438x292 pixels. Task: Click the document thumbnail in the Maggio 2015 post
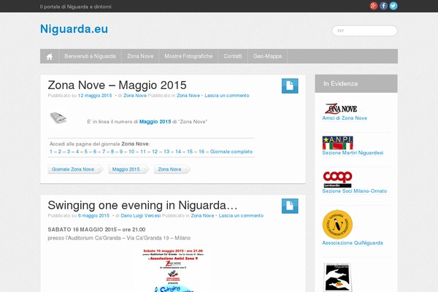coord(58,118)
